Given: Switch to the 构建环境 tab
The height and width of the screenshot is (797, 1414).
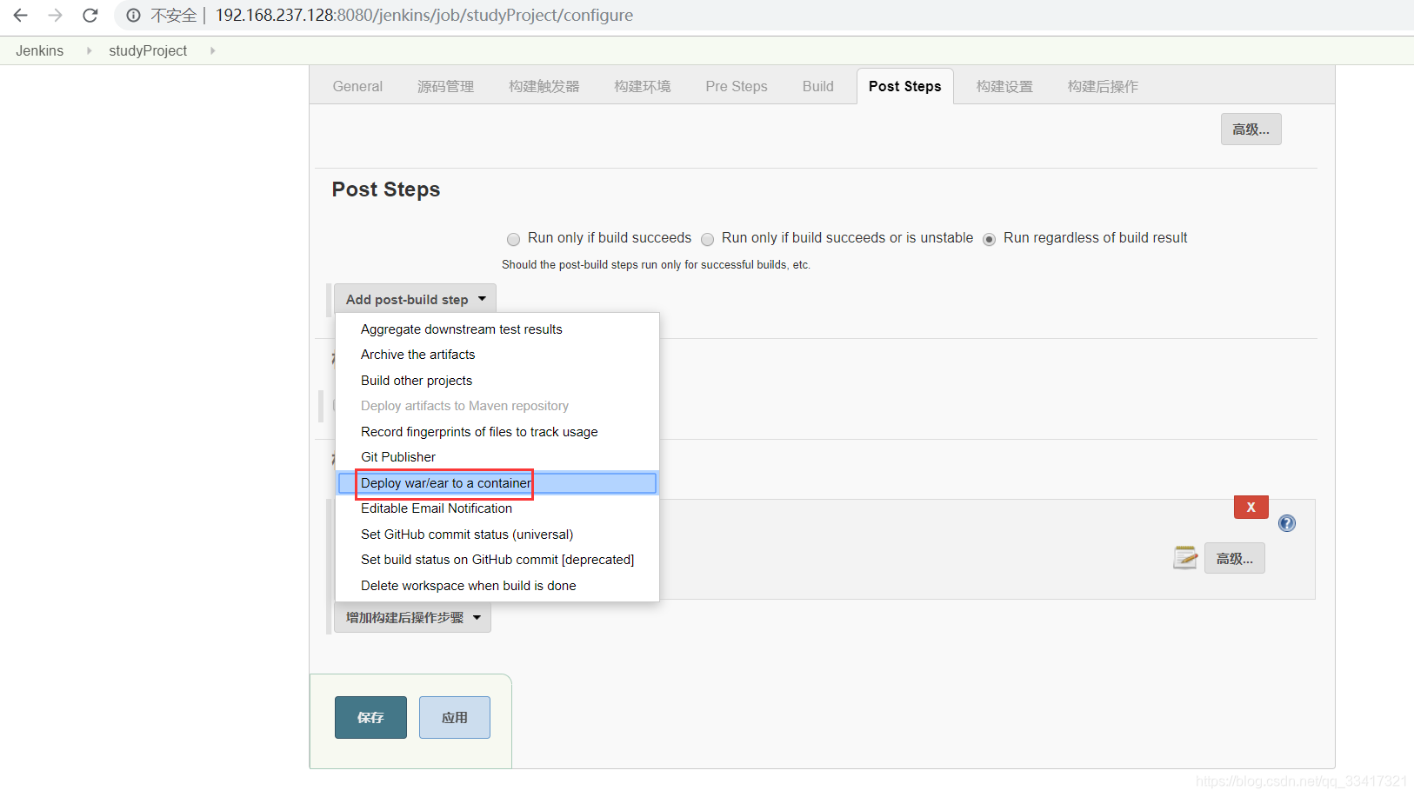Looking at the screenshot, I should pyautogui.click(x=643, y=86).
